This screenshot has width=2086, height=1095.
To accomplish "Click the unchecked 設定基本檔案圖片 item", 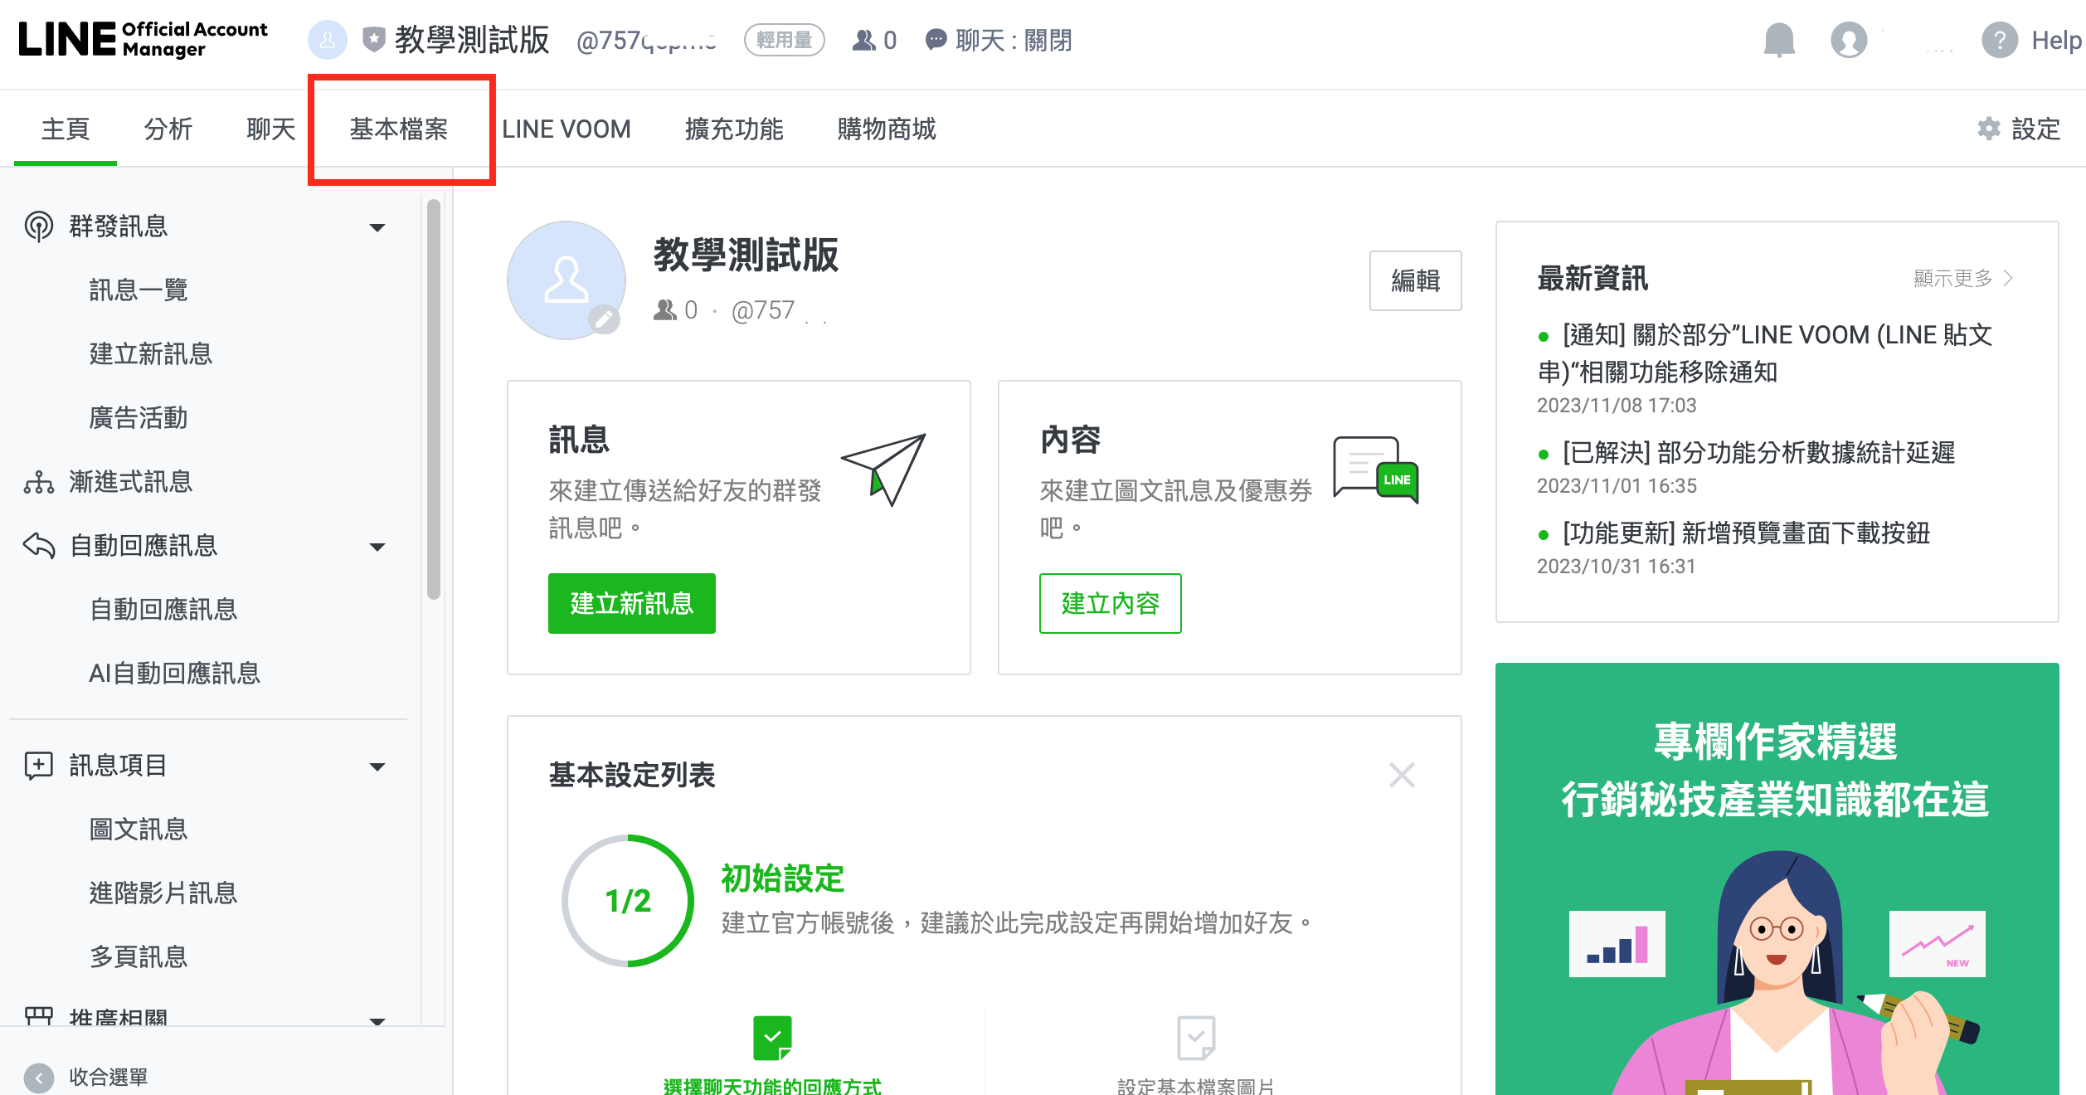I will tap(1195, 1037).
